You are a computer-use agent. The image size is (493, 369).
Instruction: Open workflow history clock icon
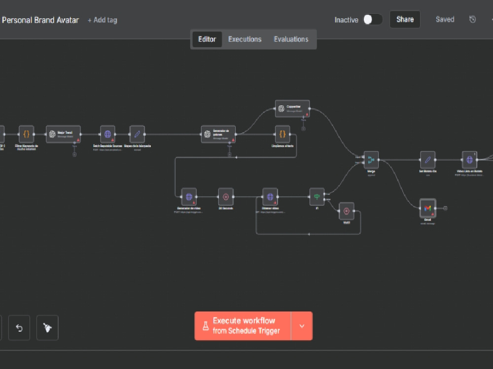(472, 20)
